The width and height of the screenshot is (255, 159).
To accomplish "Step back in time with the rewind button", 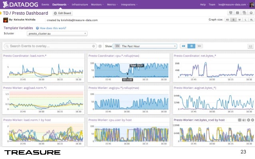I will [x=183, y=46].
